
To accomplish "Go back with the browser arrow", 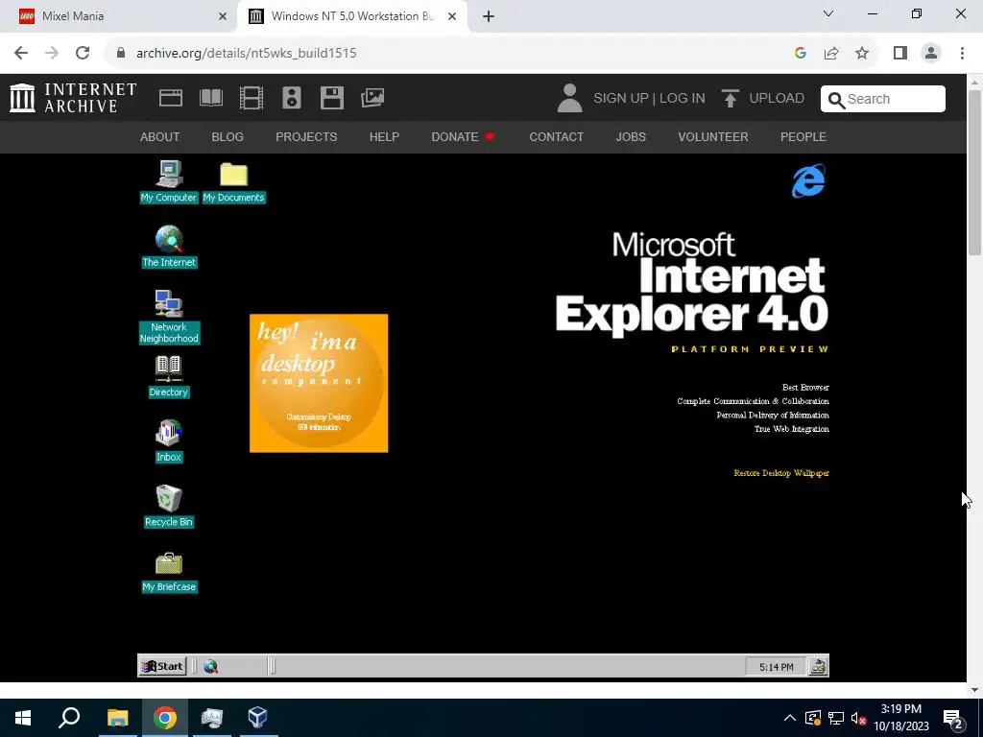I will tap(21, 54).
